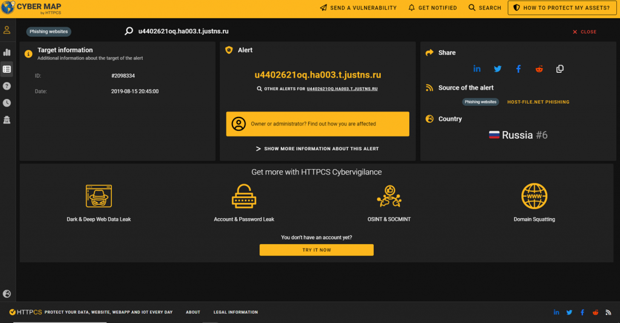Select the alerts list sidebar icon

[x=7, y=69]
